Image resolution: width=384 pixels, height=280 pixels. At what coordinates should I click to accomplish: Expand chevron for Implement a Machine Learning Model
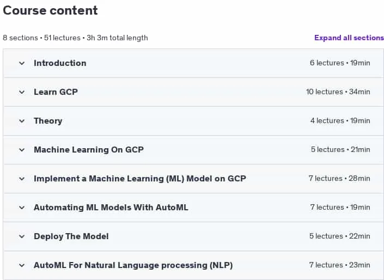[x=22, y=179]
